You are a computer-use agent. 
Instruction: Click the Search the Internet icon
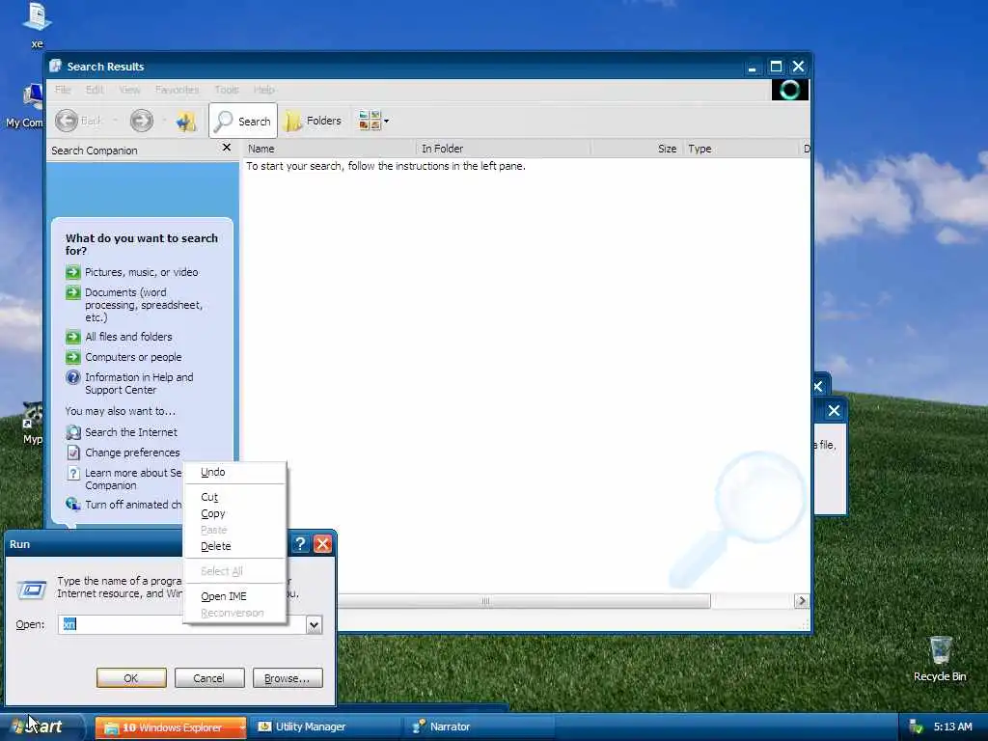(x=73, y=432)
